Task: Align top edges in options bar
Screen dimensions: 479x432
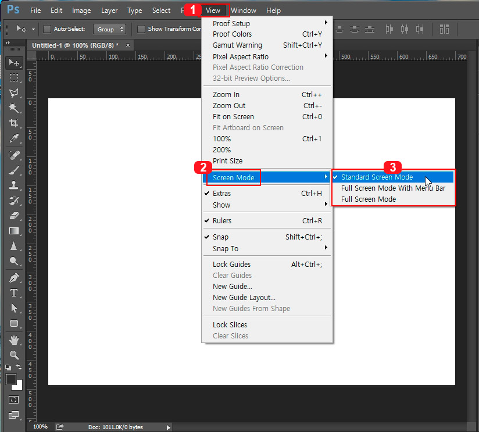Action: point(339,29)
